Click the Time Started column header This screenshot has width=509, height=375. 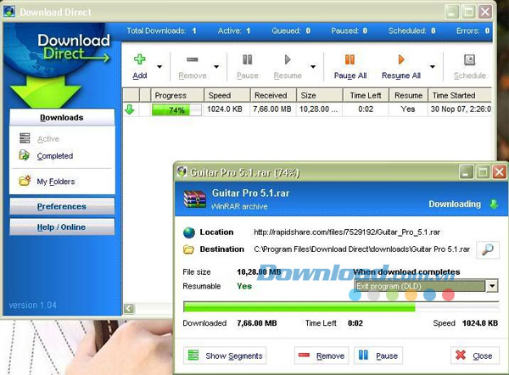coord(460,95)
